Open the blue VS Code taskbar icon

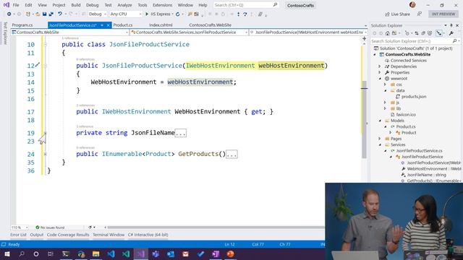pos(111,253)
